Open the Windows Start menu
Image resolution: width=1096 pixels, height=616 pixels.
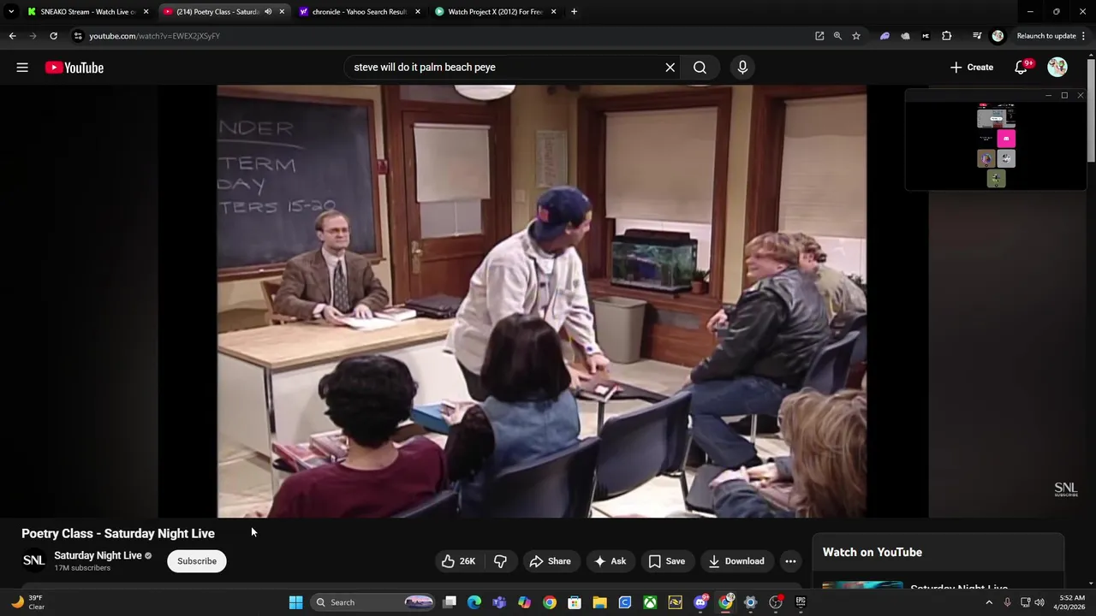click(295, 602)
